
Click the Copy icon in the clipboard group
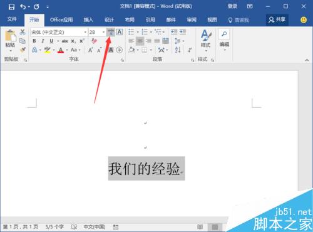23,41
